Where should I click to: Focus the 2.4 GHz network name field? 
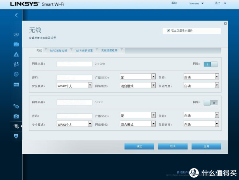(x=74, y=64)
